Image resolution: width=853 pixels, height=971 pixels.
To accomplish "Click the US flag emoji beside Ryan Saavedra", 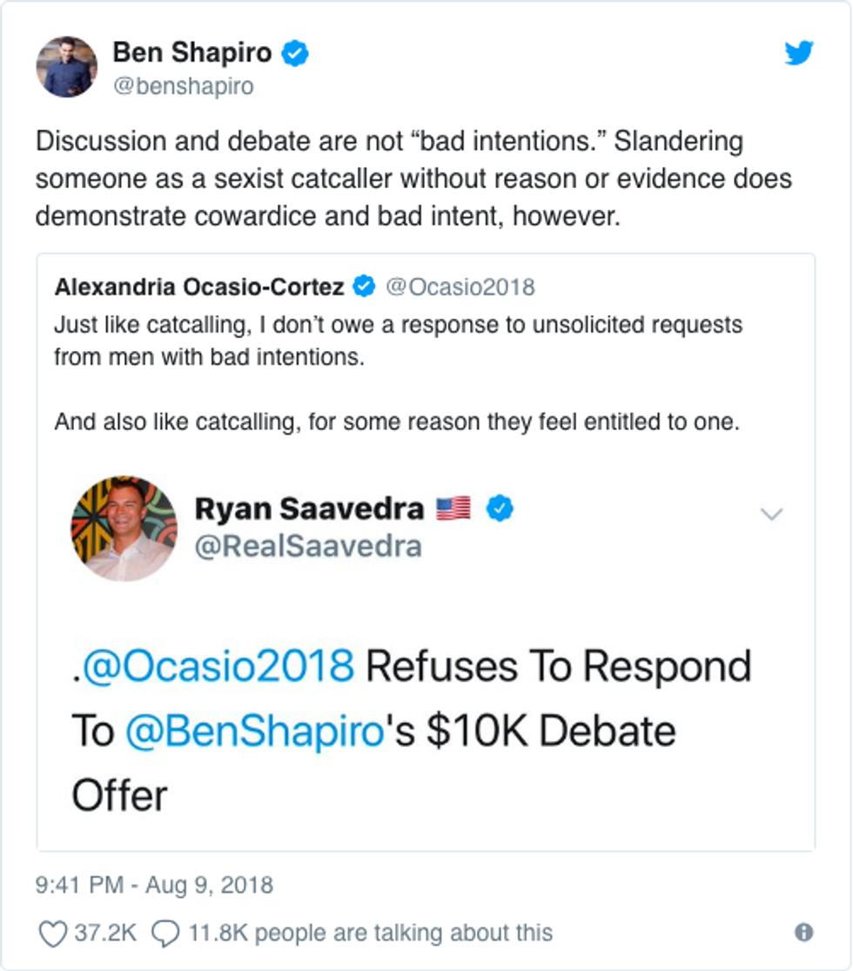I will [453, 508].
